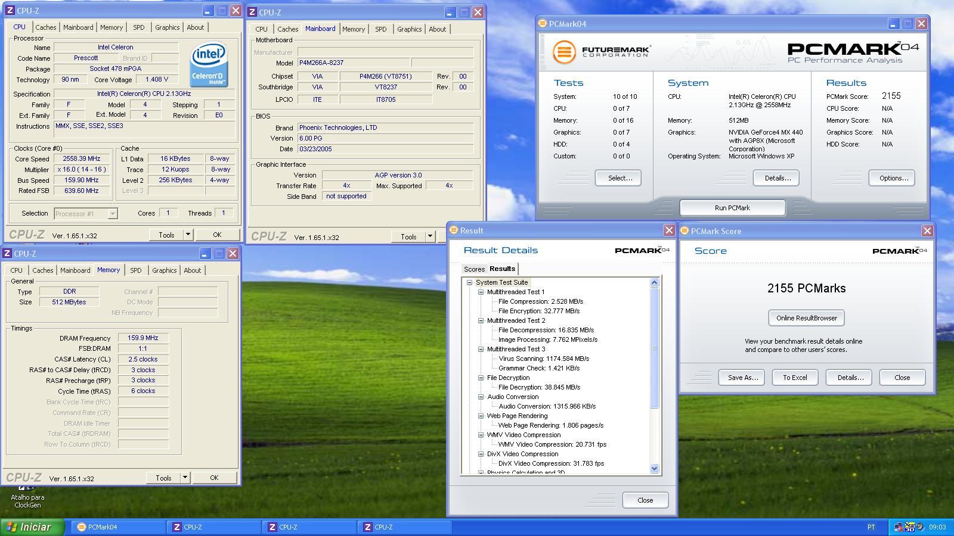Click Save As... in PCMark Score
Image resolution: width=954 pixels, height=536 pixels.
(743, 378)
